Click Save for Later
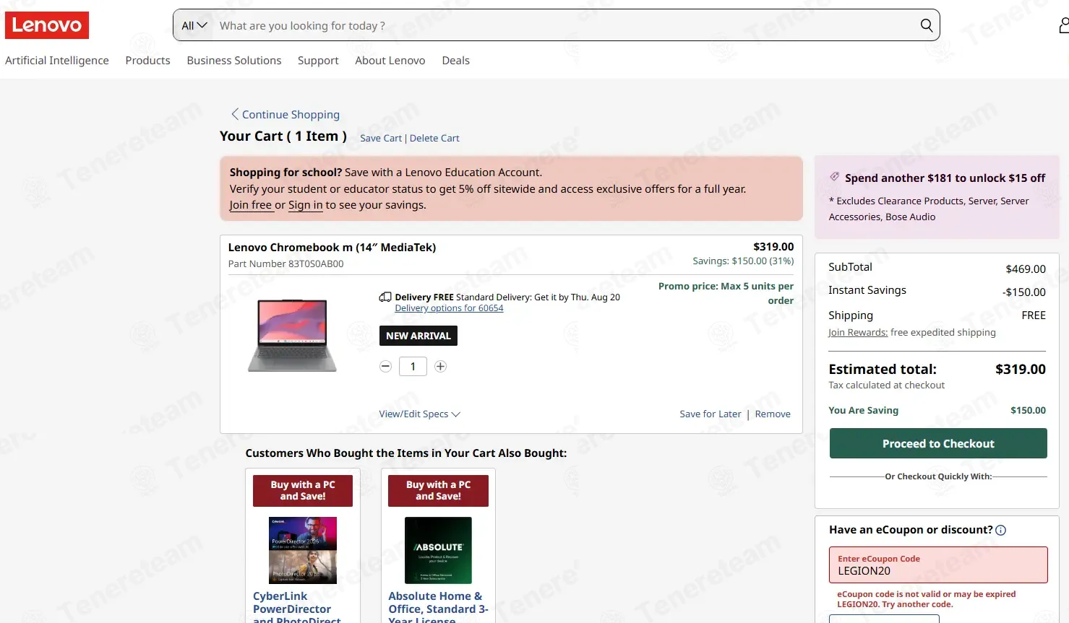Screen dimensions: 1069x623 pos(710,414)
